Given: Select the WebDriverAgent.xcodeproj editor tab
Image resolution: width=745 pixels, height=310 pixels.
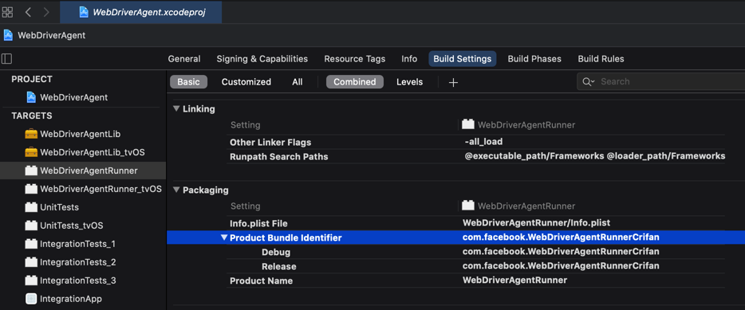Looking at the screenshot, I should pyautogui.click(x=140, y=12).
